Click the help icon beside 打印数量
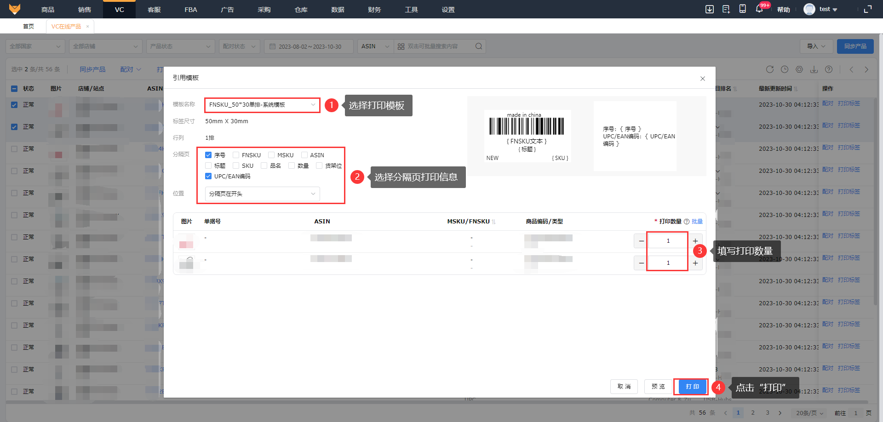The height and width of the screenshot is (422, 883). pos(687,222)
